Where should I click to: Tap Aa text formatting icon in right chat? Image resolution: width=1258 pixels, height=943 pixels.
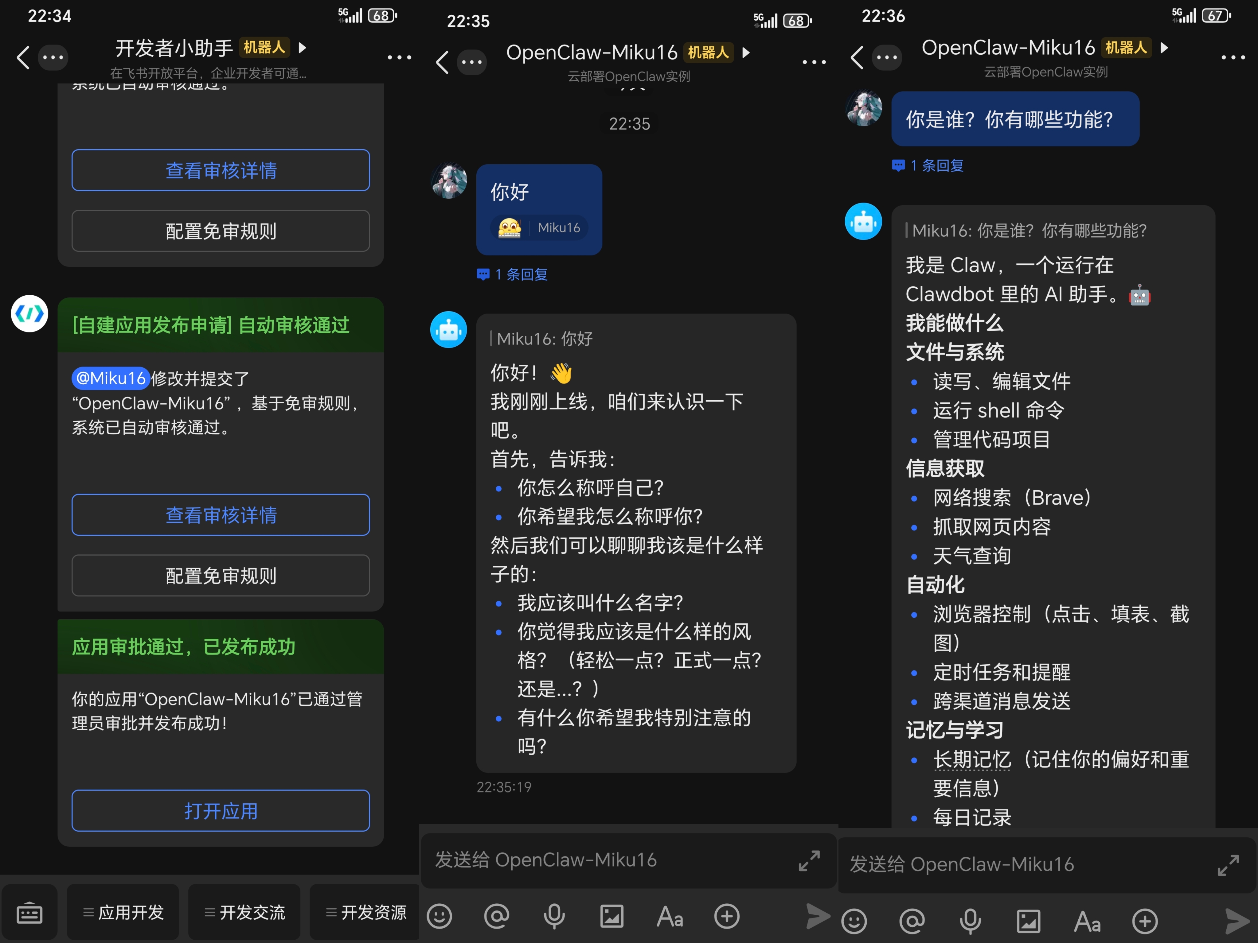[x=1087, y=921]
